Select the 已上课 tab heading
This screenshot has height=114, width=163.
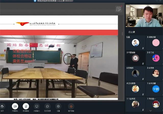click(x=132, y=32)
